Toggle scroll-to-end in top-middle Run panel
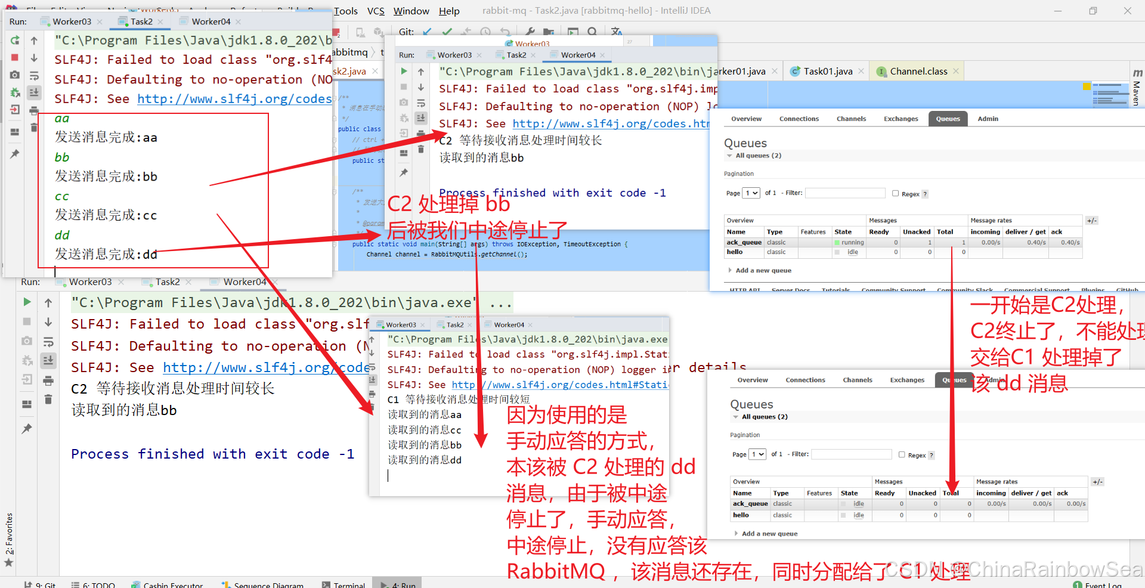Image resolution: width=1145 pixels, height=588 pixels. [x=421, y=117]
